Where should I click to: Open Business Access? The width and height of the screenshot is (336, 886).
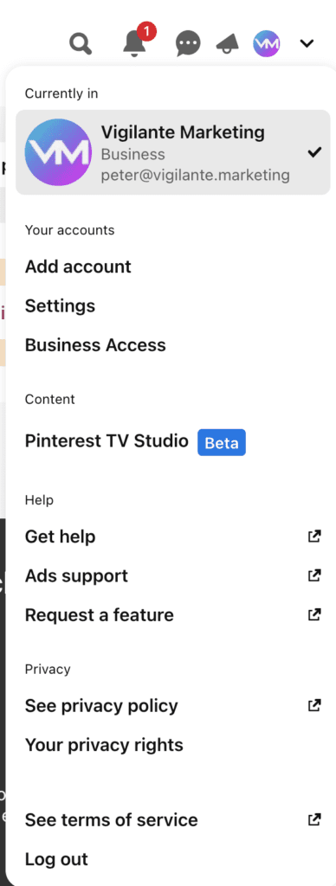coord(95,345)
